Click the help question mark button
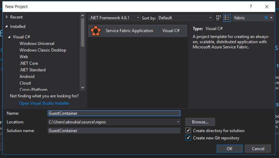This screenshot has height=158, width=279. [251, 7]
